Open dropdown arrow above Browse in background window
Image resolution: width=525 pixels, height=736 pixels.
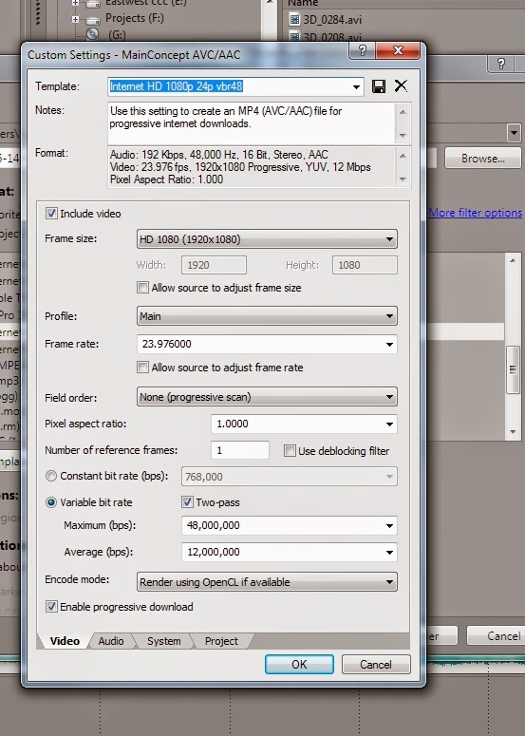(x=514, y=133)
